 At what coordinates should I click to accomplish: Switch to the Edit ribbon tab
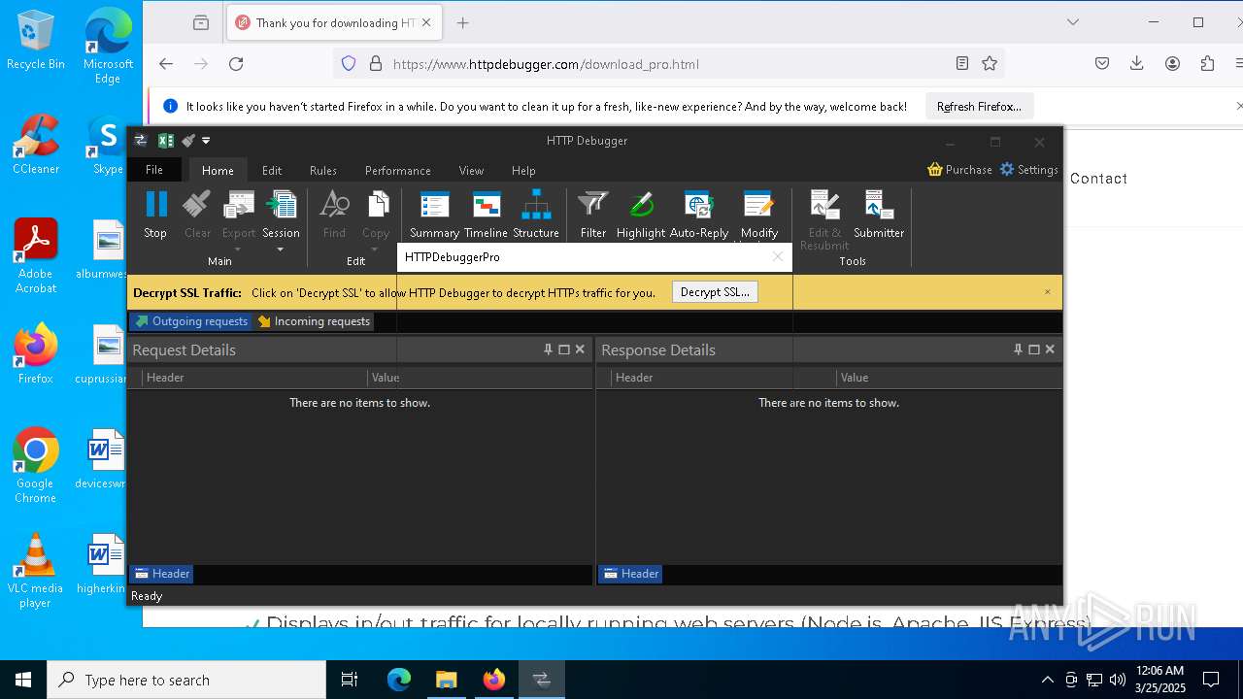coord(272,170)
